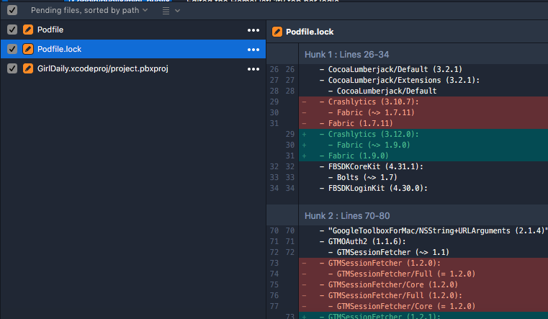Click the orange modified icon for Podfile.lock row
Viewport: 548px width, 319px height.
click(x=28, y=49)
